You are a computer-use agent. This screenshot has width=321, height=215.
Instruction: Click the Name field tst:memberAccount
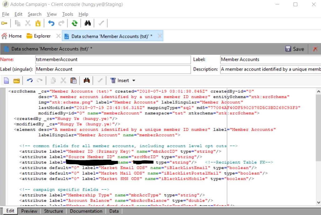(113, 60)
